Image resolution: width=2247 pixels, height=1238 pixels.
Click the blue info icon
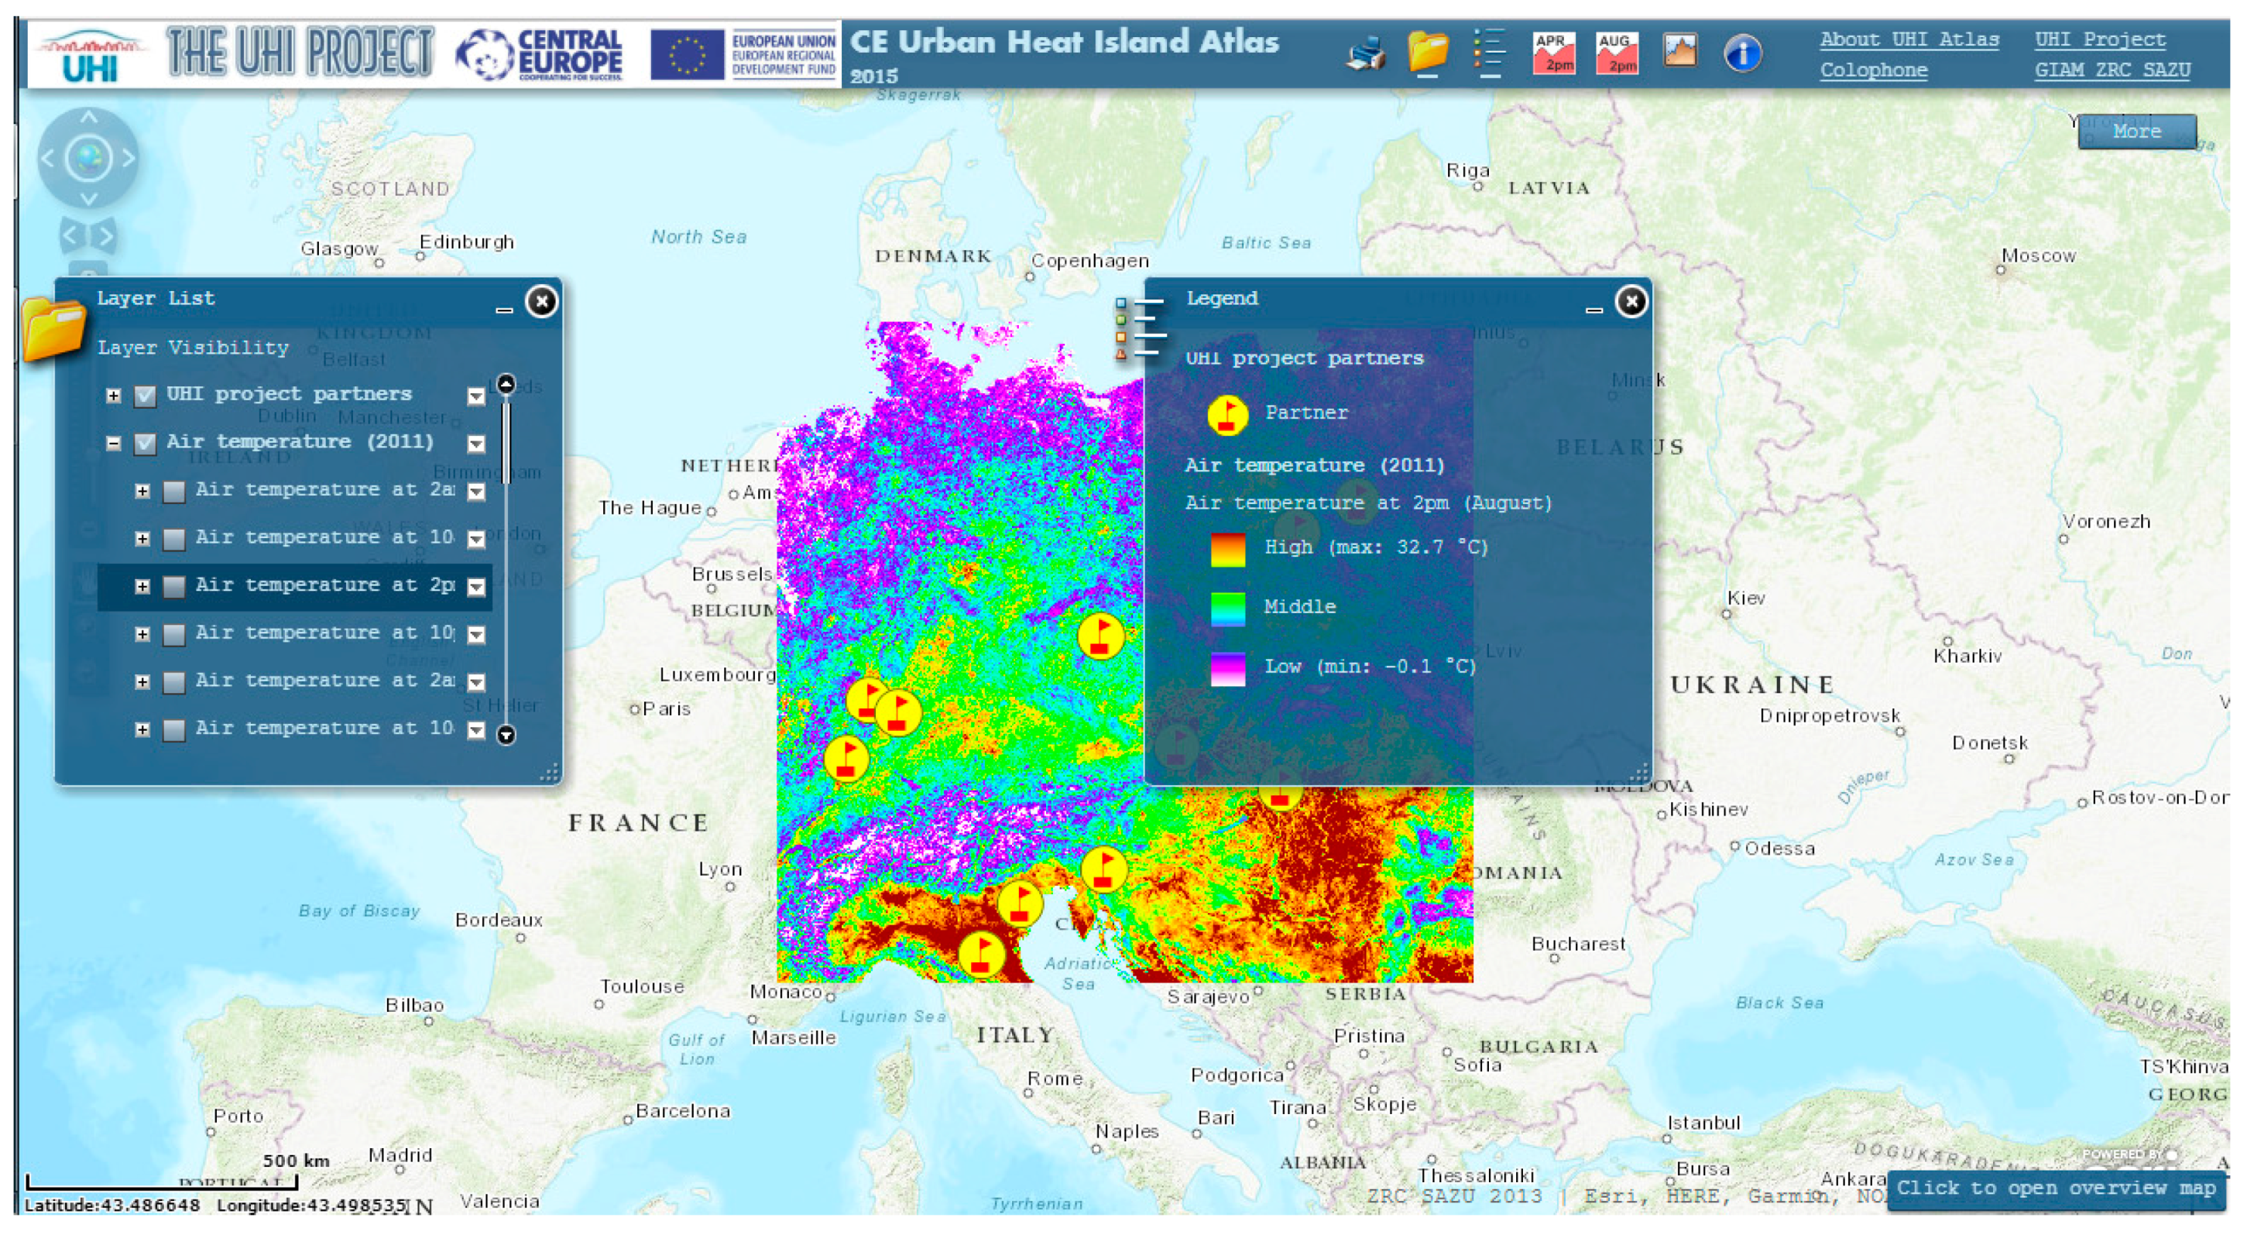[1743, 54]
